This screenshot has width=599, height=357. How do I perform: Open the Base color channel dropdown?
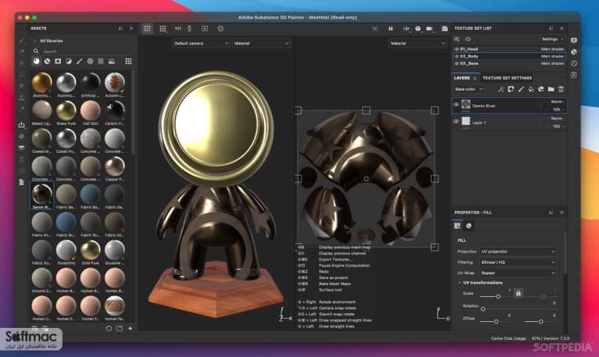click(469, 89)
